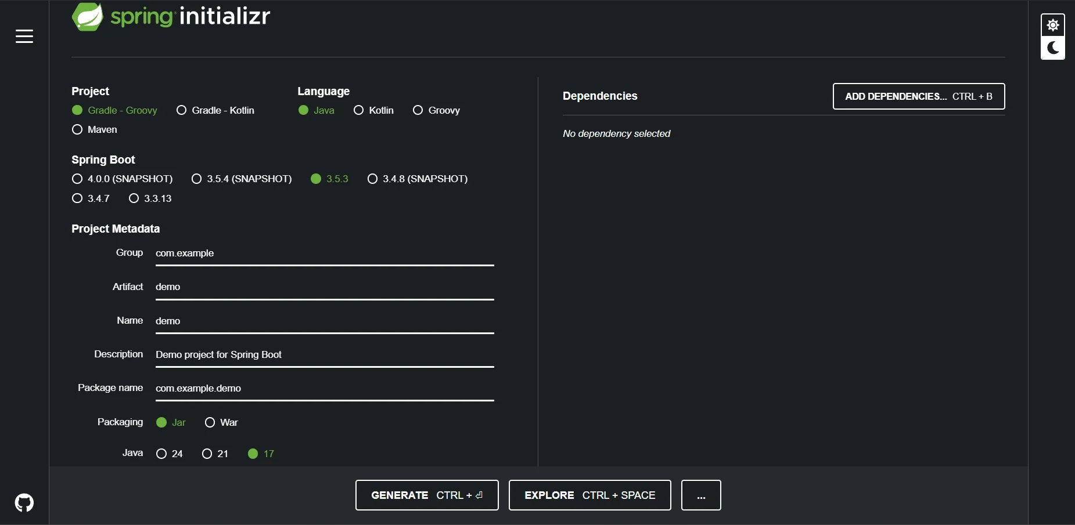Click Add Dependencies button

pyautogui.click(x=919, y=96)
